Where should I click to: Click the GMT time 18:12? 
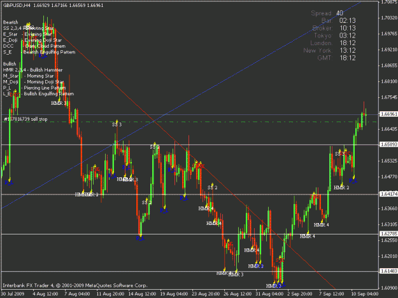[348, 58]
